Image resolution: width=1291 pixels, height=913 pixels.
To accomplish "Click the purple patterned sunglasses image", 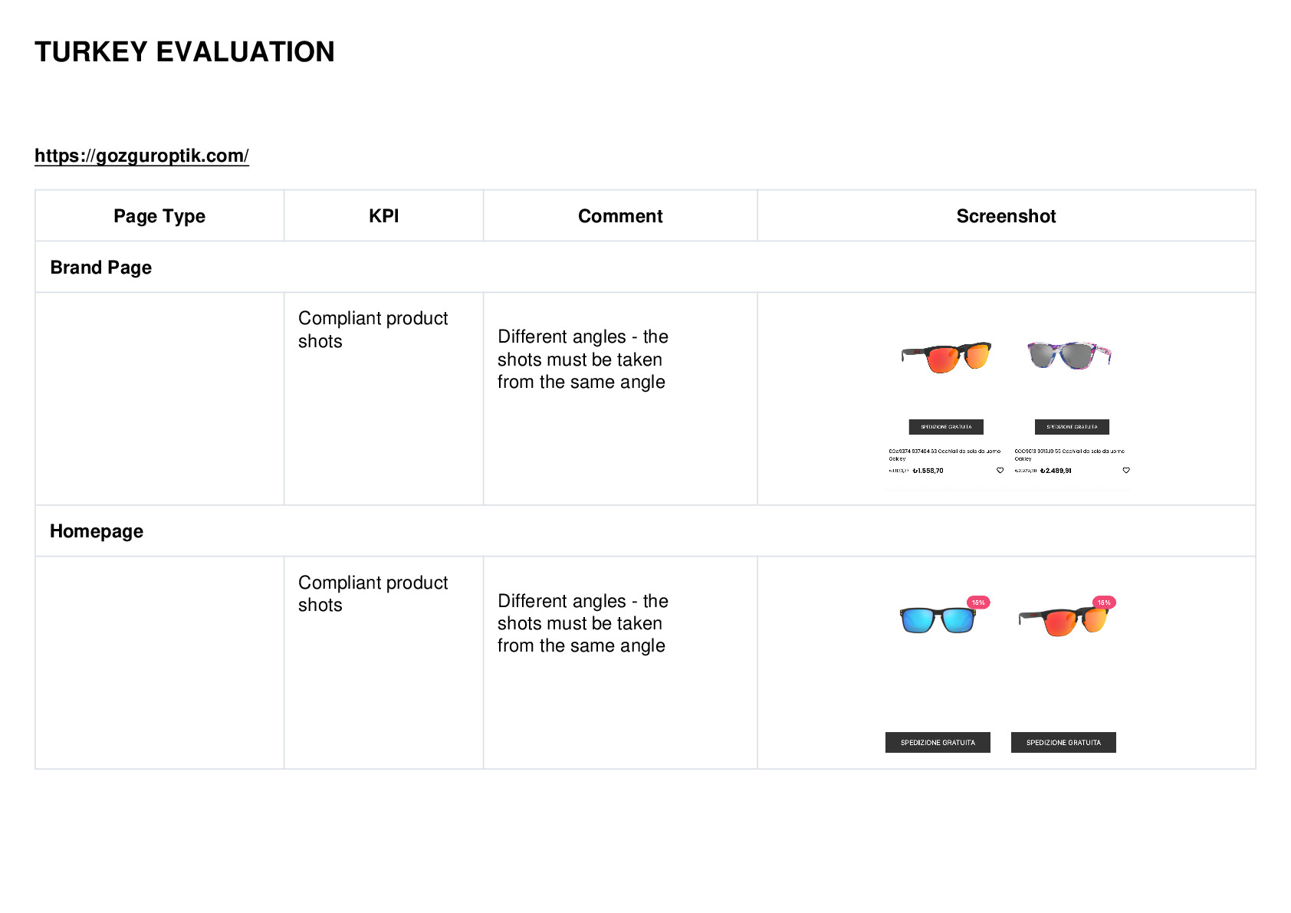I will point(1069,355).
